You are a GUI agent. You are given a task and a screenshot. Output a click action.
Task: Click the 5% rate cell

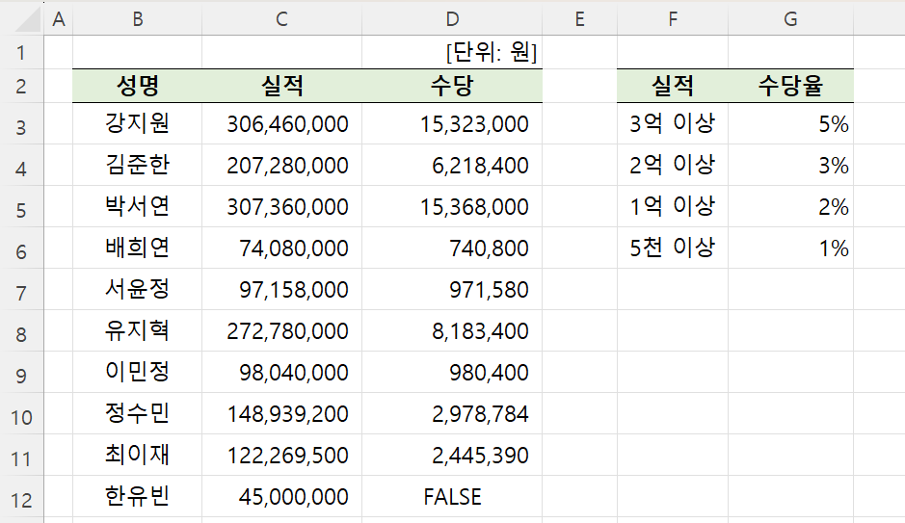[790, 123]
